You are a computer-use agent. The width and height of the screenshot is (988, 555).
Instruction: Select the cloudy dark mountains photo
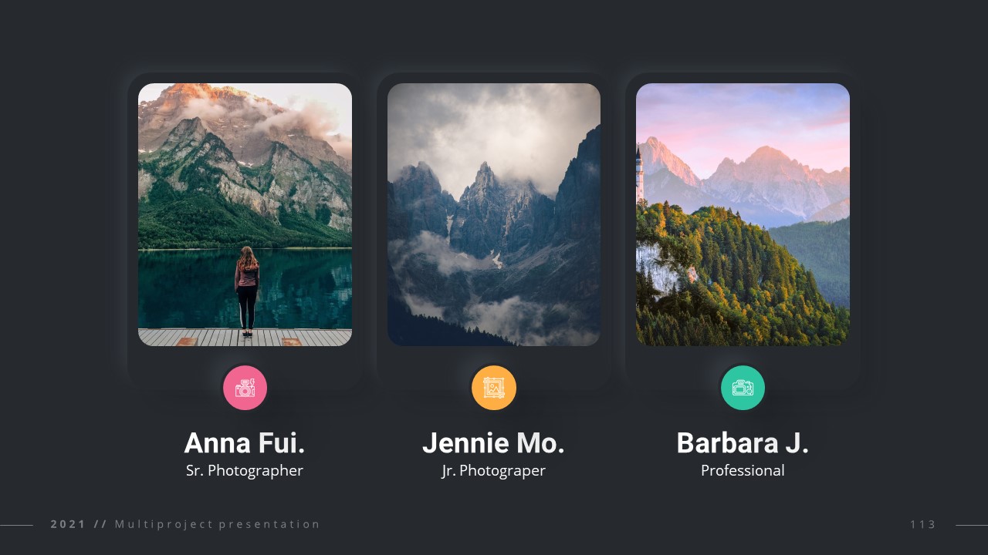click(494, 214)
